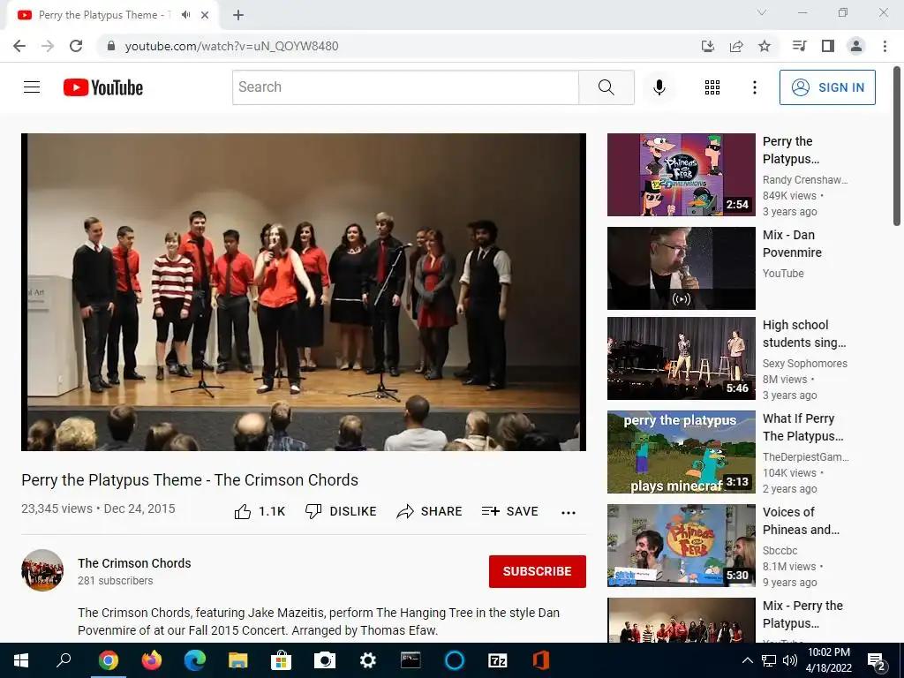The width and height of the screenshot is (904, 678).
Task: Open the YouTube apps grid icon
Action: [x=712, y=87]
